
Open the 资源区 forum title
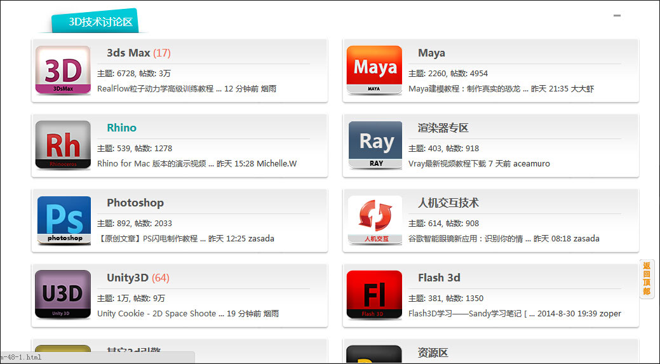point(433,353)
